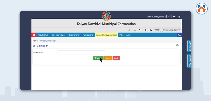Select Suggest Innovative Ideas menu item

coord(107,35)
